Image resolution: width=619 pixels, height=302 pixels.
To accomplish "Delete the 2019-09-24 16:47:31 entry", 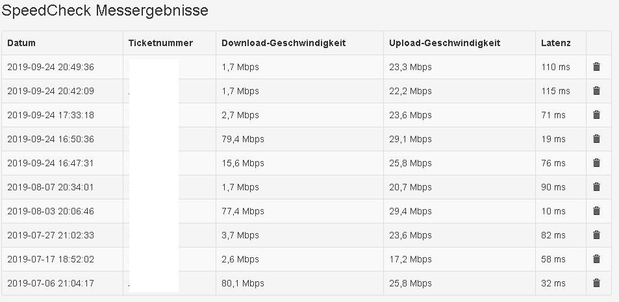I will coord(596,163).
